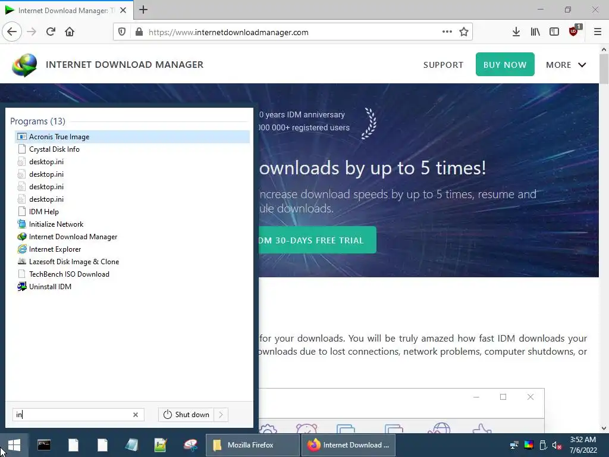Click the IDM globe logo
609x457 pixels.
24,64
